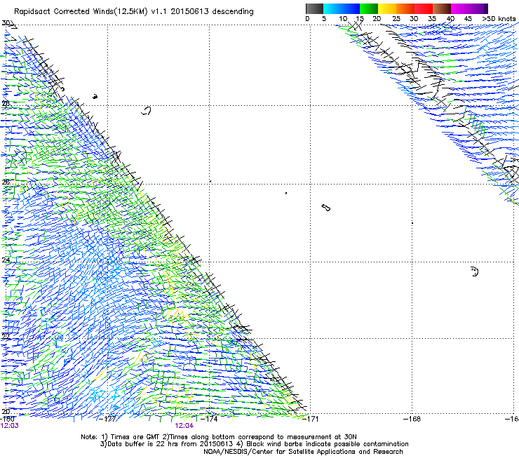Click the "45" legend scale number

pyautogui.click(x=468, y=19)
